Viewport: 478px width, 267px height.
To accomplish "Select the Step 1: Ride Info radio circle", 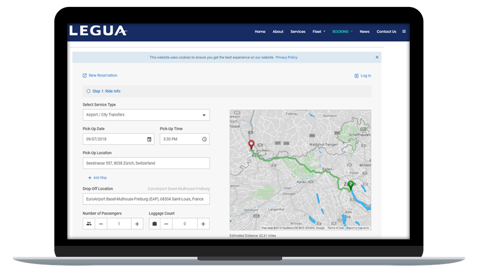I will [89, 91].
